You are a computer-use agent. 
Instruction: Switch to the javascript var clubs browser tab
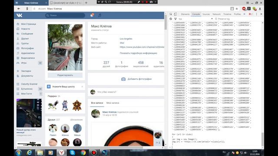(x=66, y=3)
